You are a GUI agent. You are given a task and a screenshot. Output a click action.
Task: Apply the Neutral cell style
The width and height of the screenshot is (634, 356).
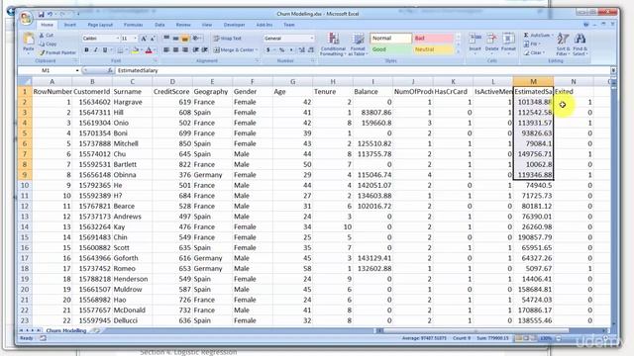click(x=433, y=49)
